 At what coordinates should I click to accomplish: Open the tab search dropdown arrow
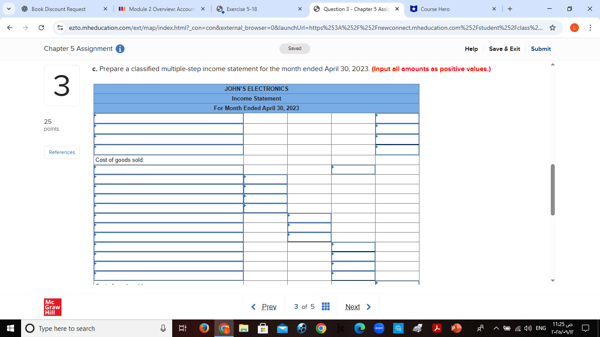pos(9,9)
